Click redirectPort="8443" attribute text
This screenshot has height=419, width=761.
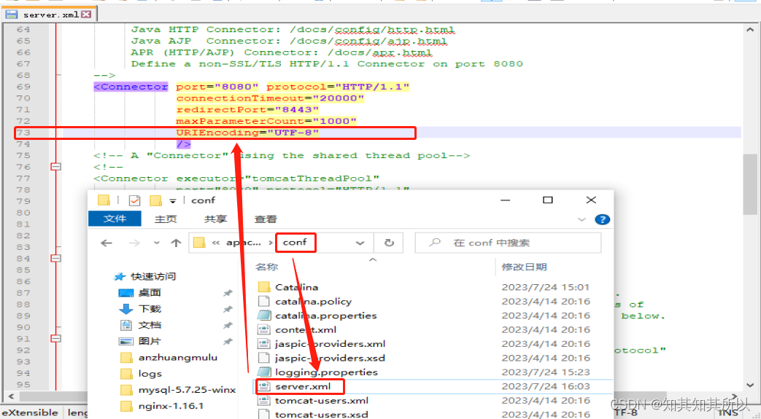(x=247, y=109)
